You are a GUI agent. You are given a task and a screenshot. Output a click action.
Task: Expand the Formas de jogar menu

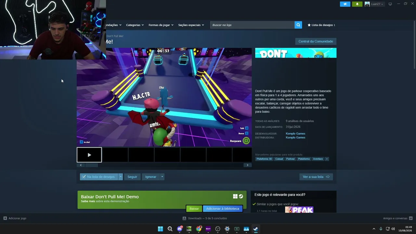(x=161, y=25)
